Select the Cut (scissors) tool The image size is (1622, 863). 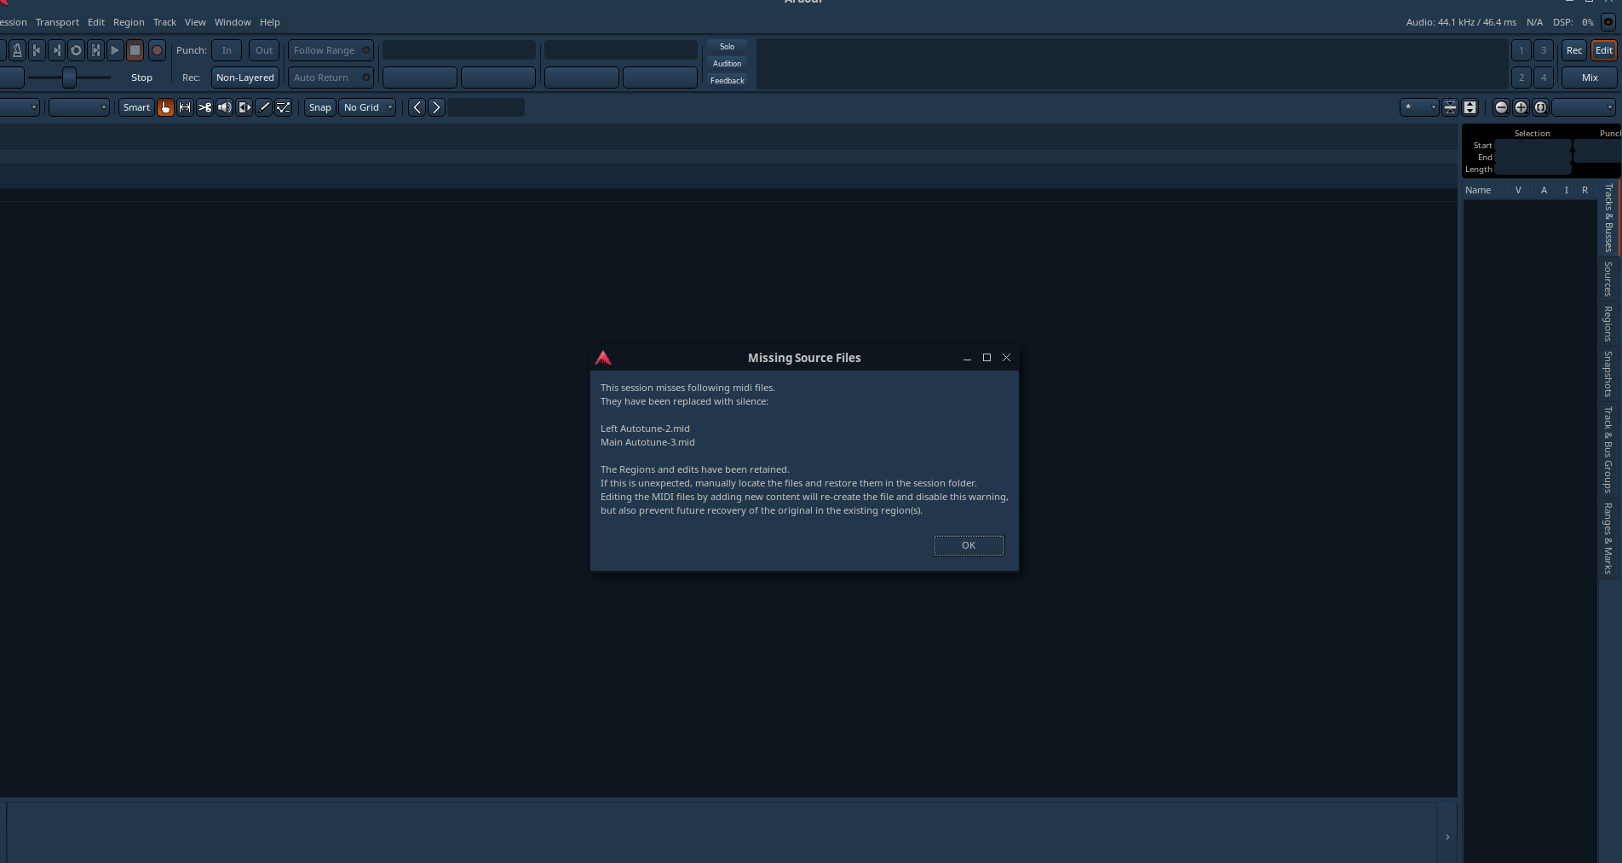click(204, 107)
